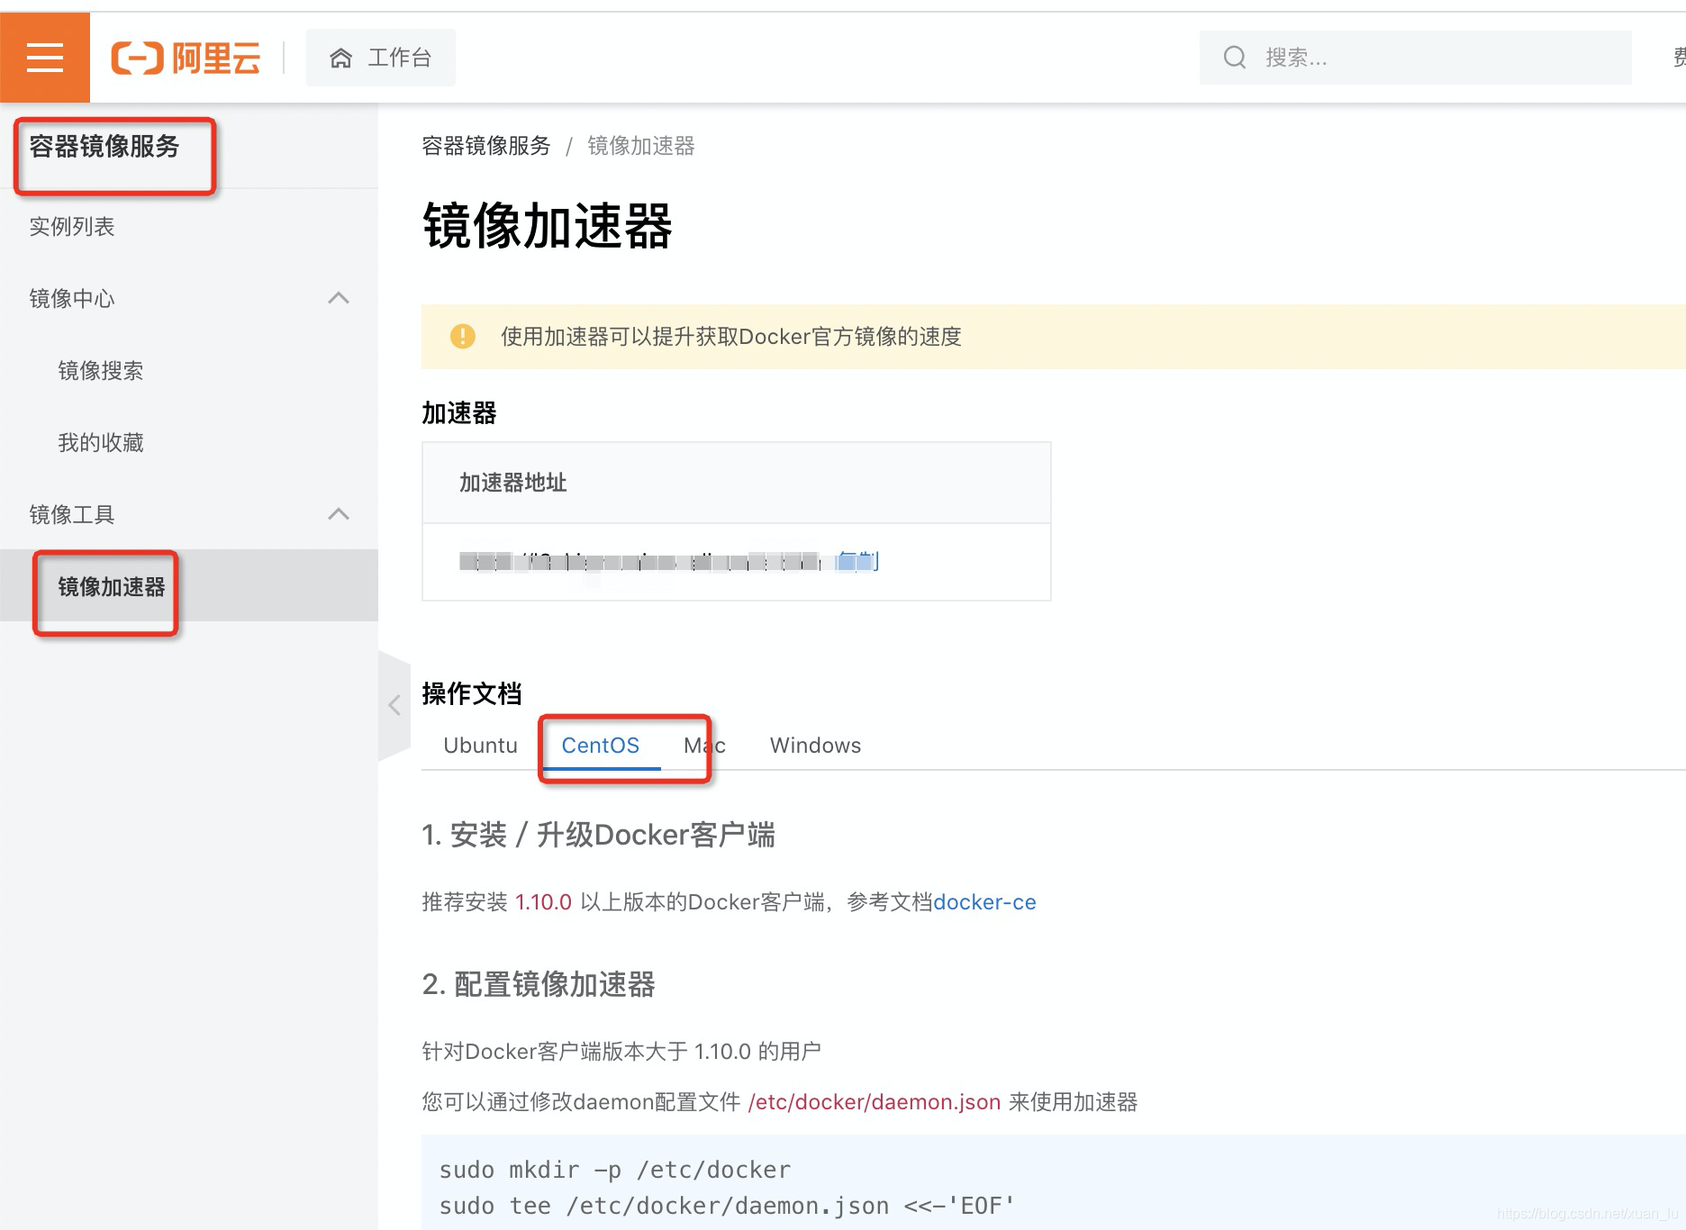Click heading 2. 配置镜像加速器
Viewport: 1686px width, 1230px height.
pos(539,984)
